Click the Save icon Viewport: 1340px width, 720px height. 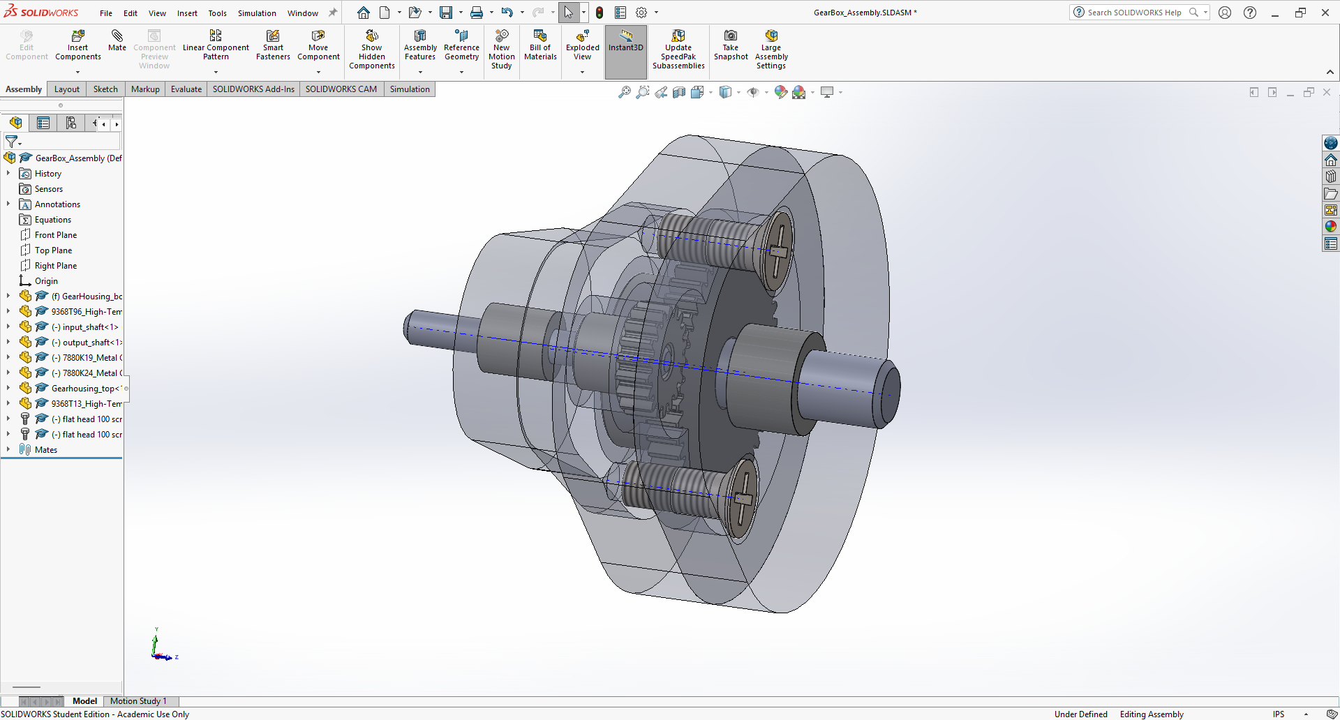pyautogui.click(x=445, y=13)
